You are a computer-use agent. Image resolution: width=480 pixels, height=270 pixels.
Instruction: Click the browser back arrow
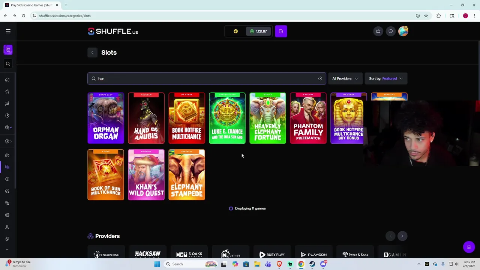click(5, 16)
